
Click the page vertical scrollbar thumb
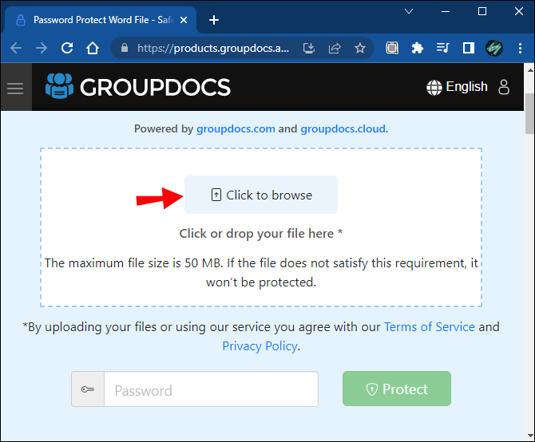(x=529, y=113)
